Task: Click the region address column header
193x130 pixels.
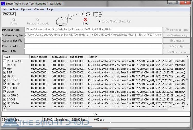Action: click(40, 57)
